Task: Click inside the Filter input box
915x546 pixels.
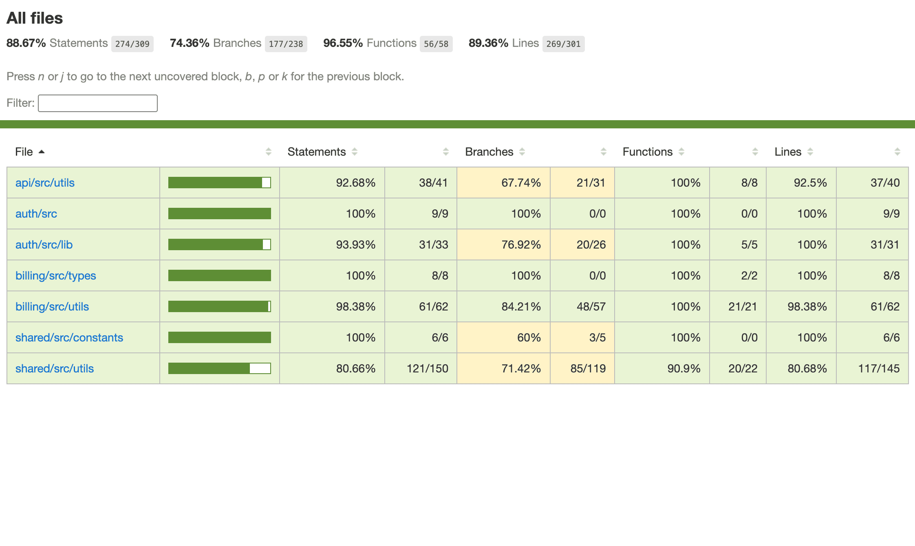Action: pos(97,103)
